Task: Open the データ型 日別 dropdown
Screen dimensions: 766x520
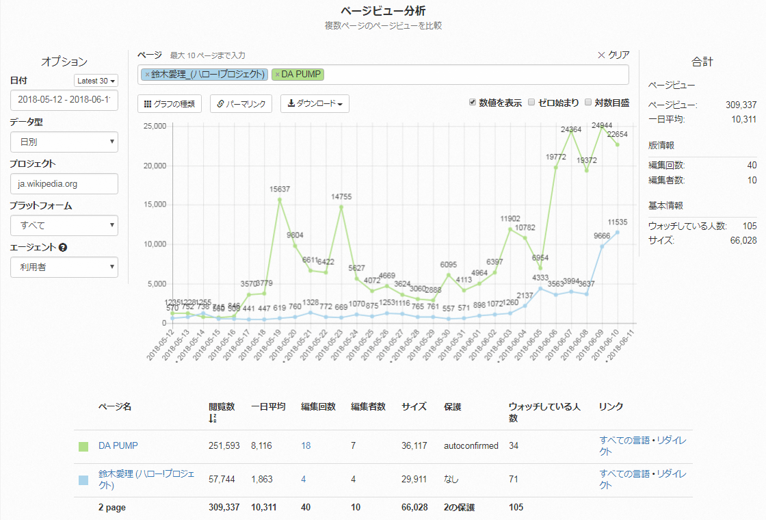Action: [x=64, y=142]
